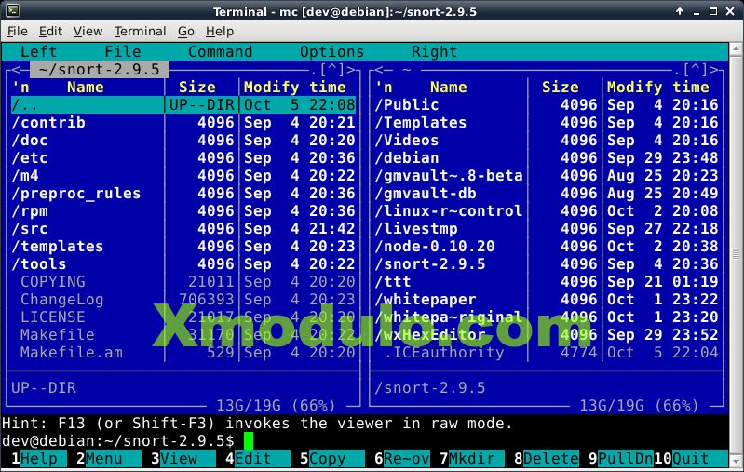Select the /Public directory in right panel

click(547, 105)
